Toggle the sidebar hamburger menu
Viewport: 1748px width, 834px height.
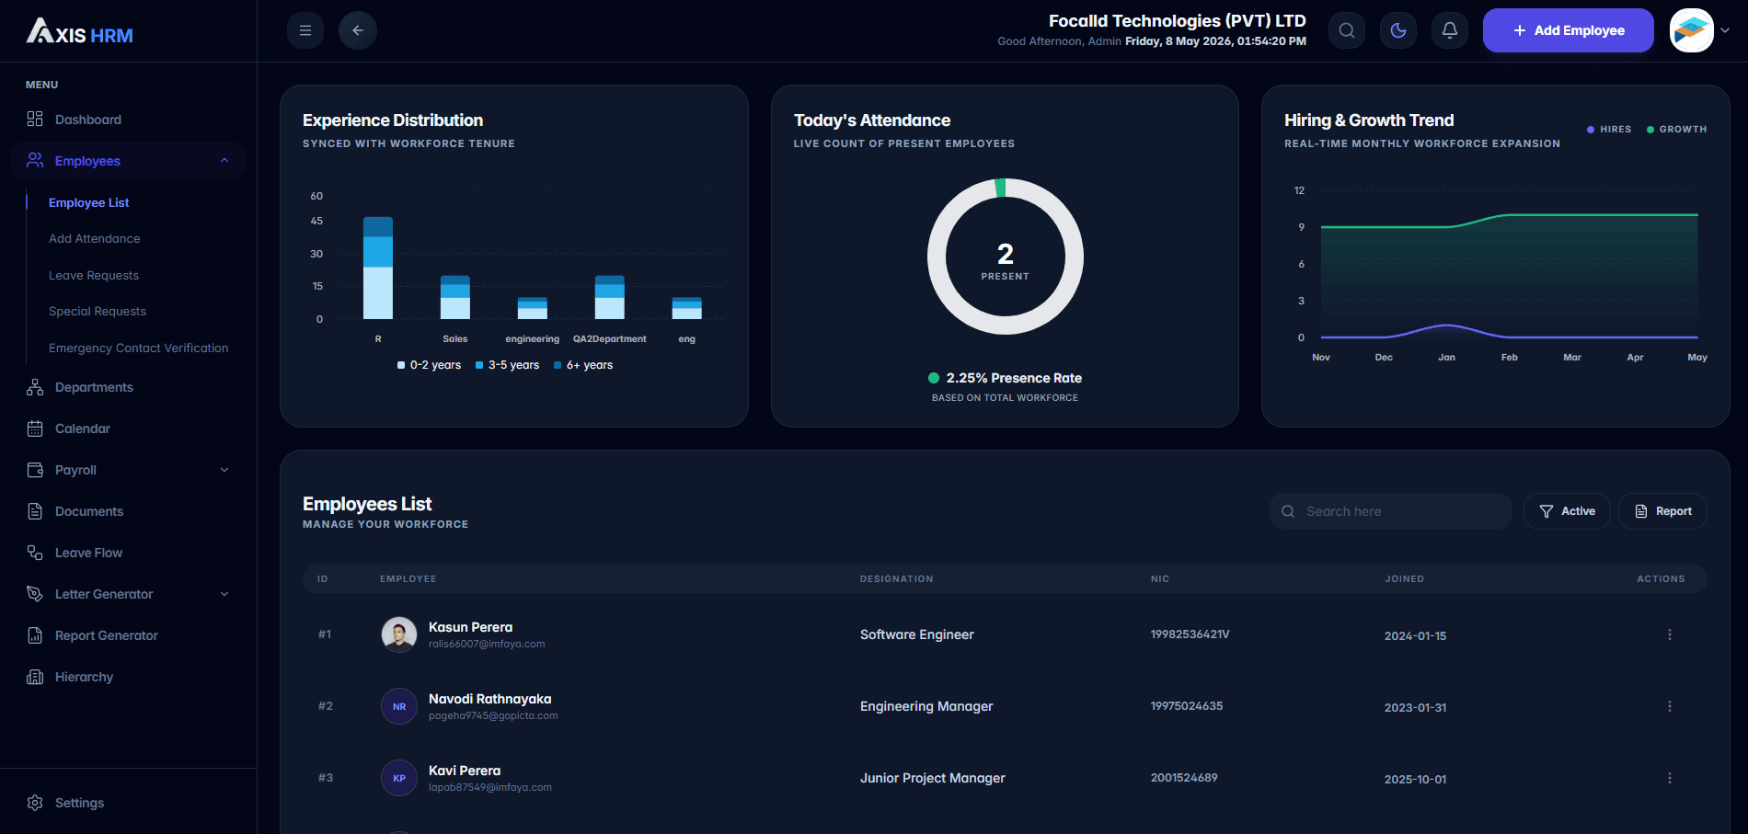(305, 30)
